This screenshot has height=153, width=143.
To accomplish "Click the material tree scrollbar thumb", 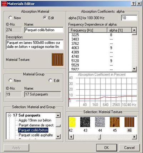I will tap(58, 126).
